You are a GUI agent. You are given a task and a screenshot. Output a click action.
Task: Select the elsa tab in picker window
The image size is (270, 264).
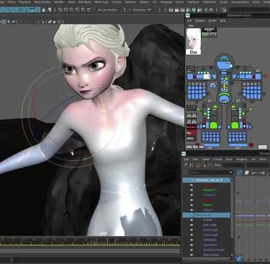(x=191, y=25)
